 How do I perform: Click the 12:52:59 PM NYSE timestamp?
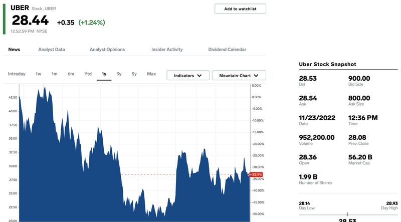29,31
